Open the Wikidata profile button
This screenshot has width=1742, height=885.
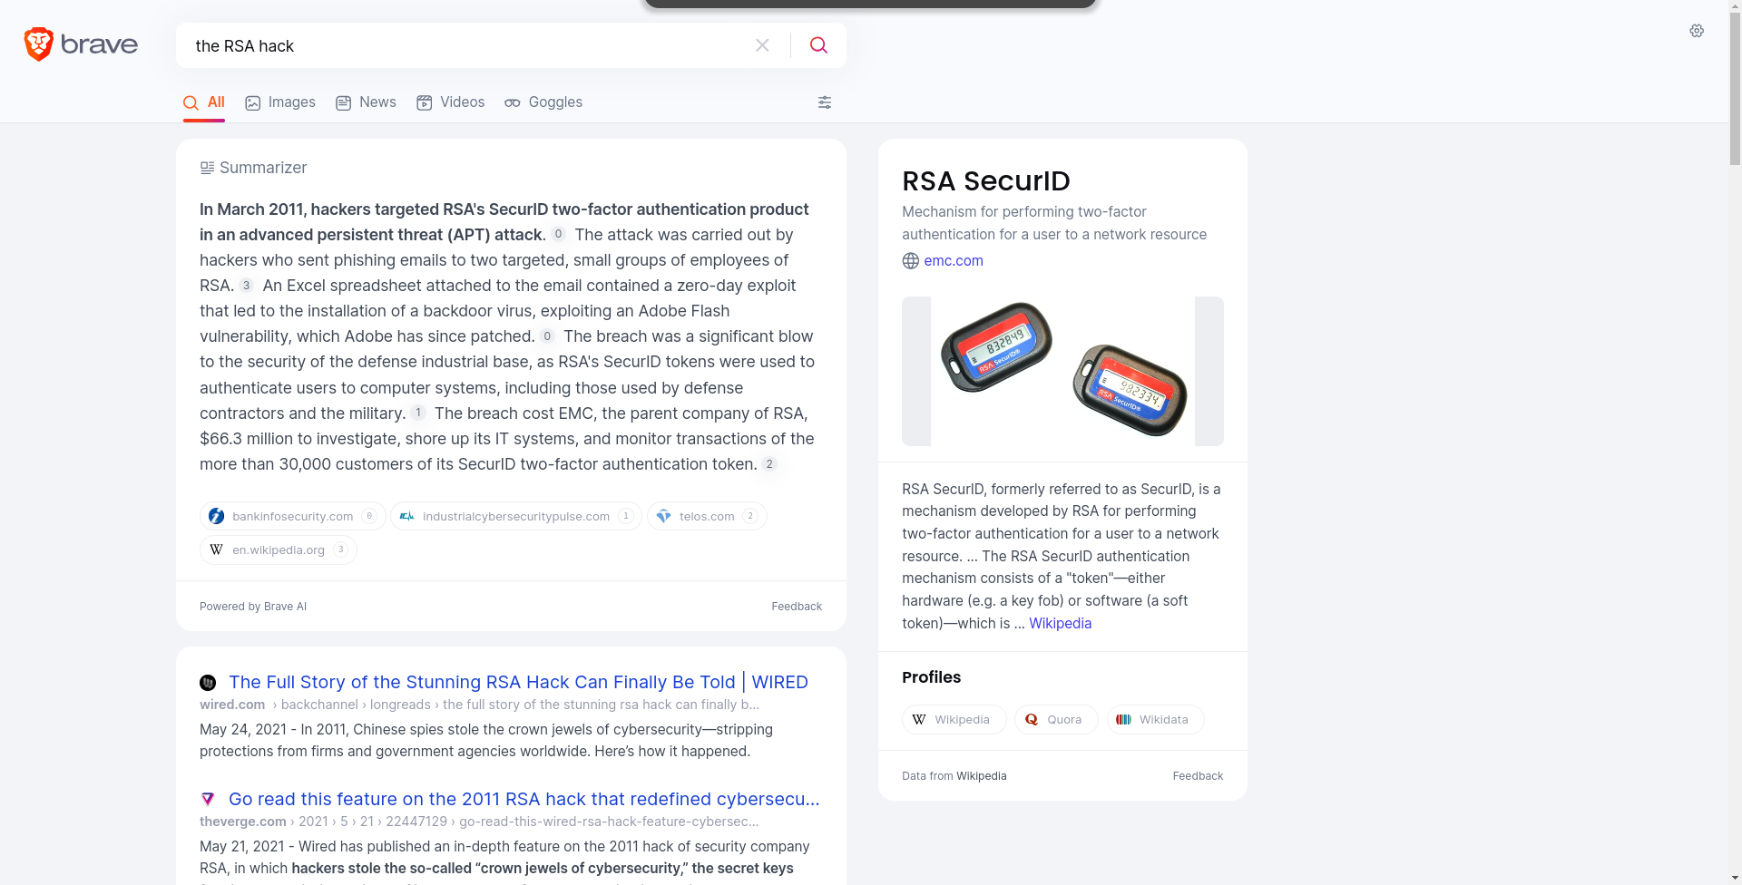click(1154, 720)
